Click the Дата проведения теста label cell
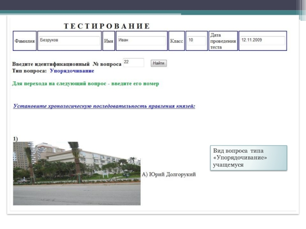This screenshot has width=306, height=229. tap(223, 41)
